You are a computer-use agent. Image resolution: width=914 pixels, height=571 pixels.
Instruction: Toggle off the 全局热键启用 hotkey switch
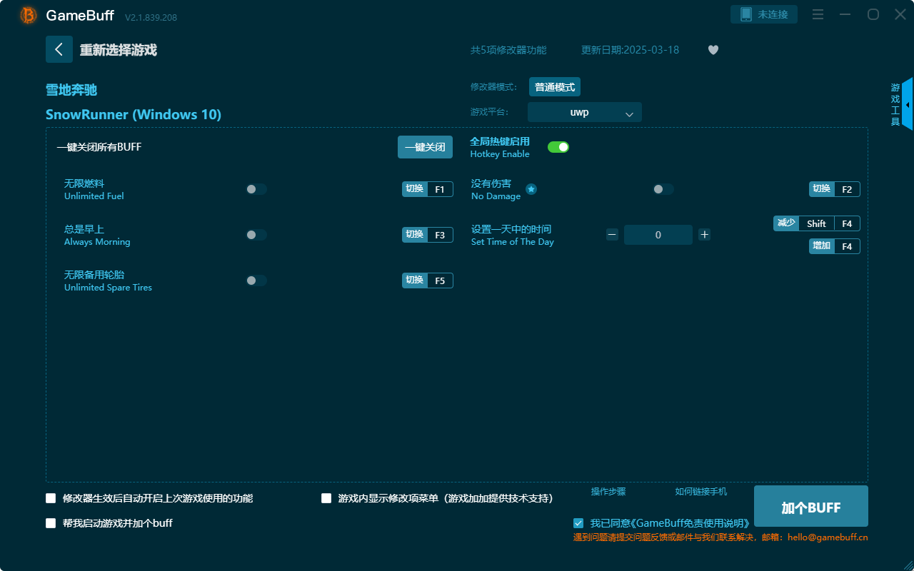[558, 146]
